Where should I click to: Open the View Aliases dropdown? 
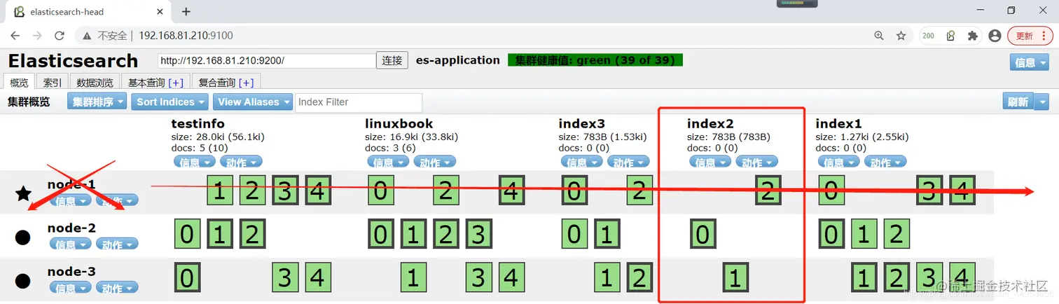point(252,102)
